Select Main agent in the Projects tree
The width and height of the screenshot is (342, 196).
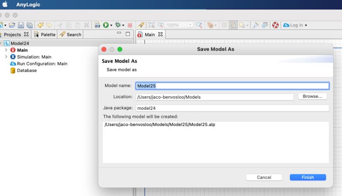click(x=22, y=50)
